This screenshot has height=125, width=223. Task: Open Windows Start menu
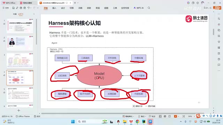(x=73, y=122)
